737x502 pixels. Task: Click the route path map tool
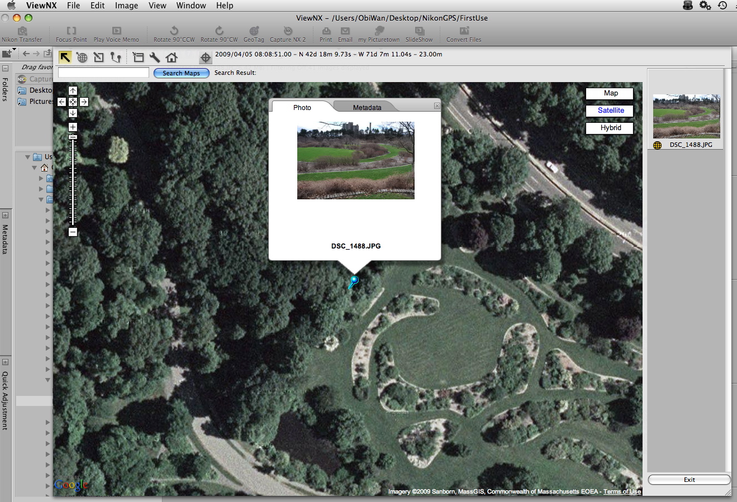pos(116,57)
